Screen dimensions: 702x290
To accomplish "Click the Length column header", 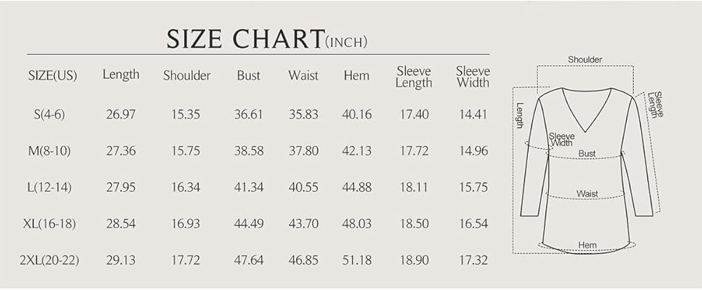I will [121, 74].
